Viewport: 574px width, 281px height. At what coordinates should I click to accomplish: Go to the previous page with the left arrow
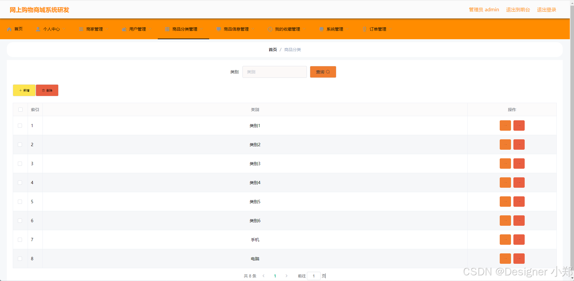[x=264, y=276]
